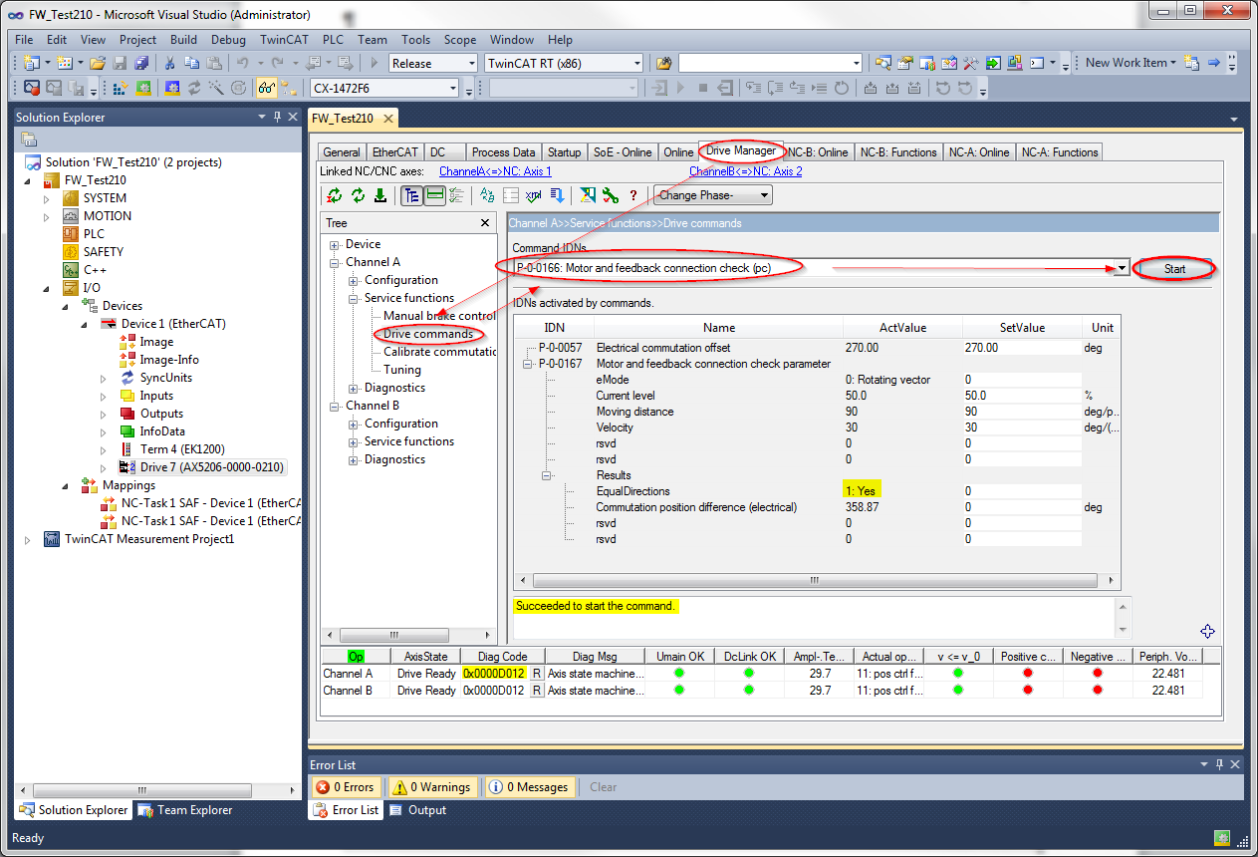The width and height of the screenshot is (1258, 857).
Task: Select Drive commands in the tree
Action: [x=428, y=334]
